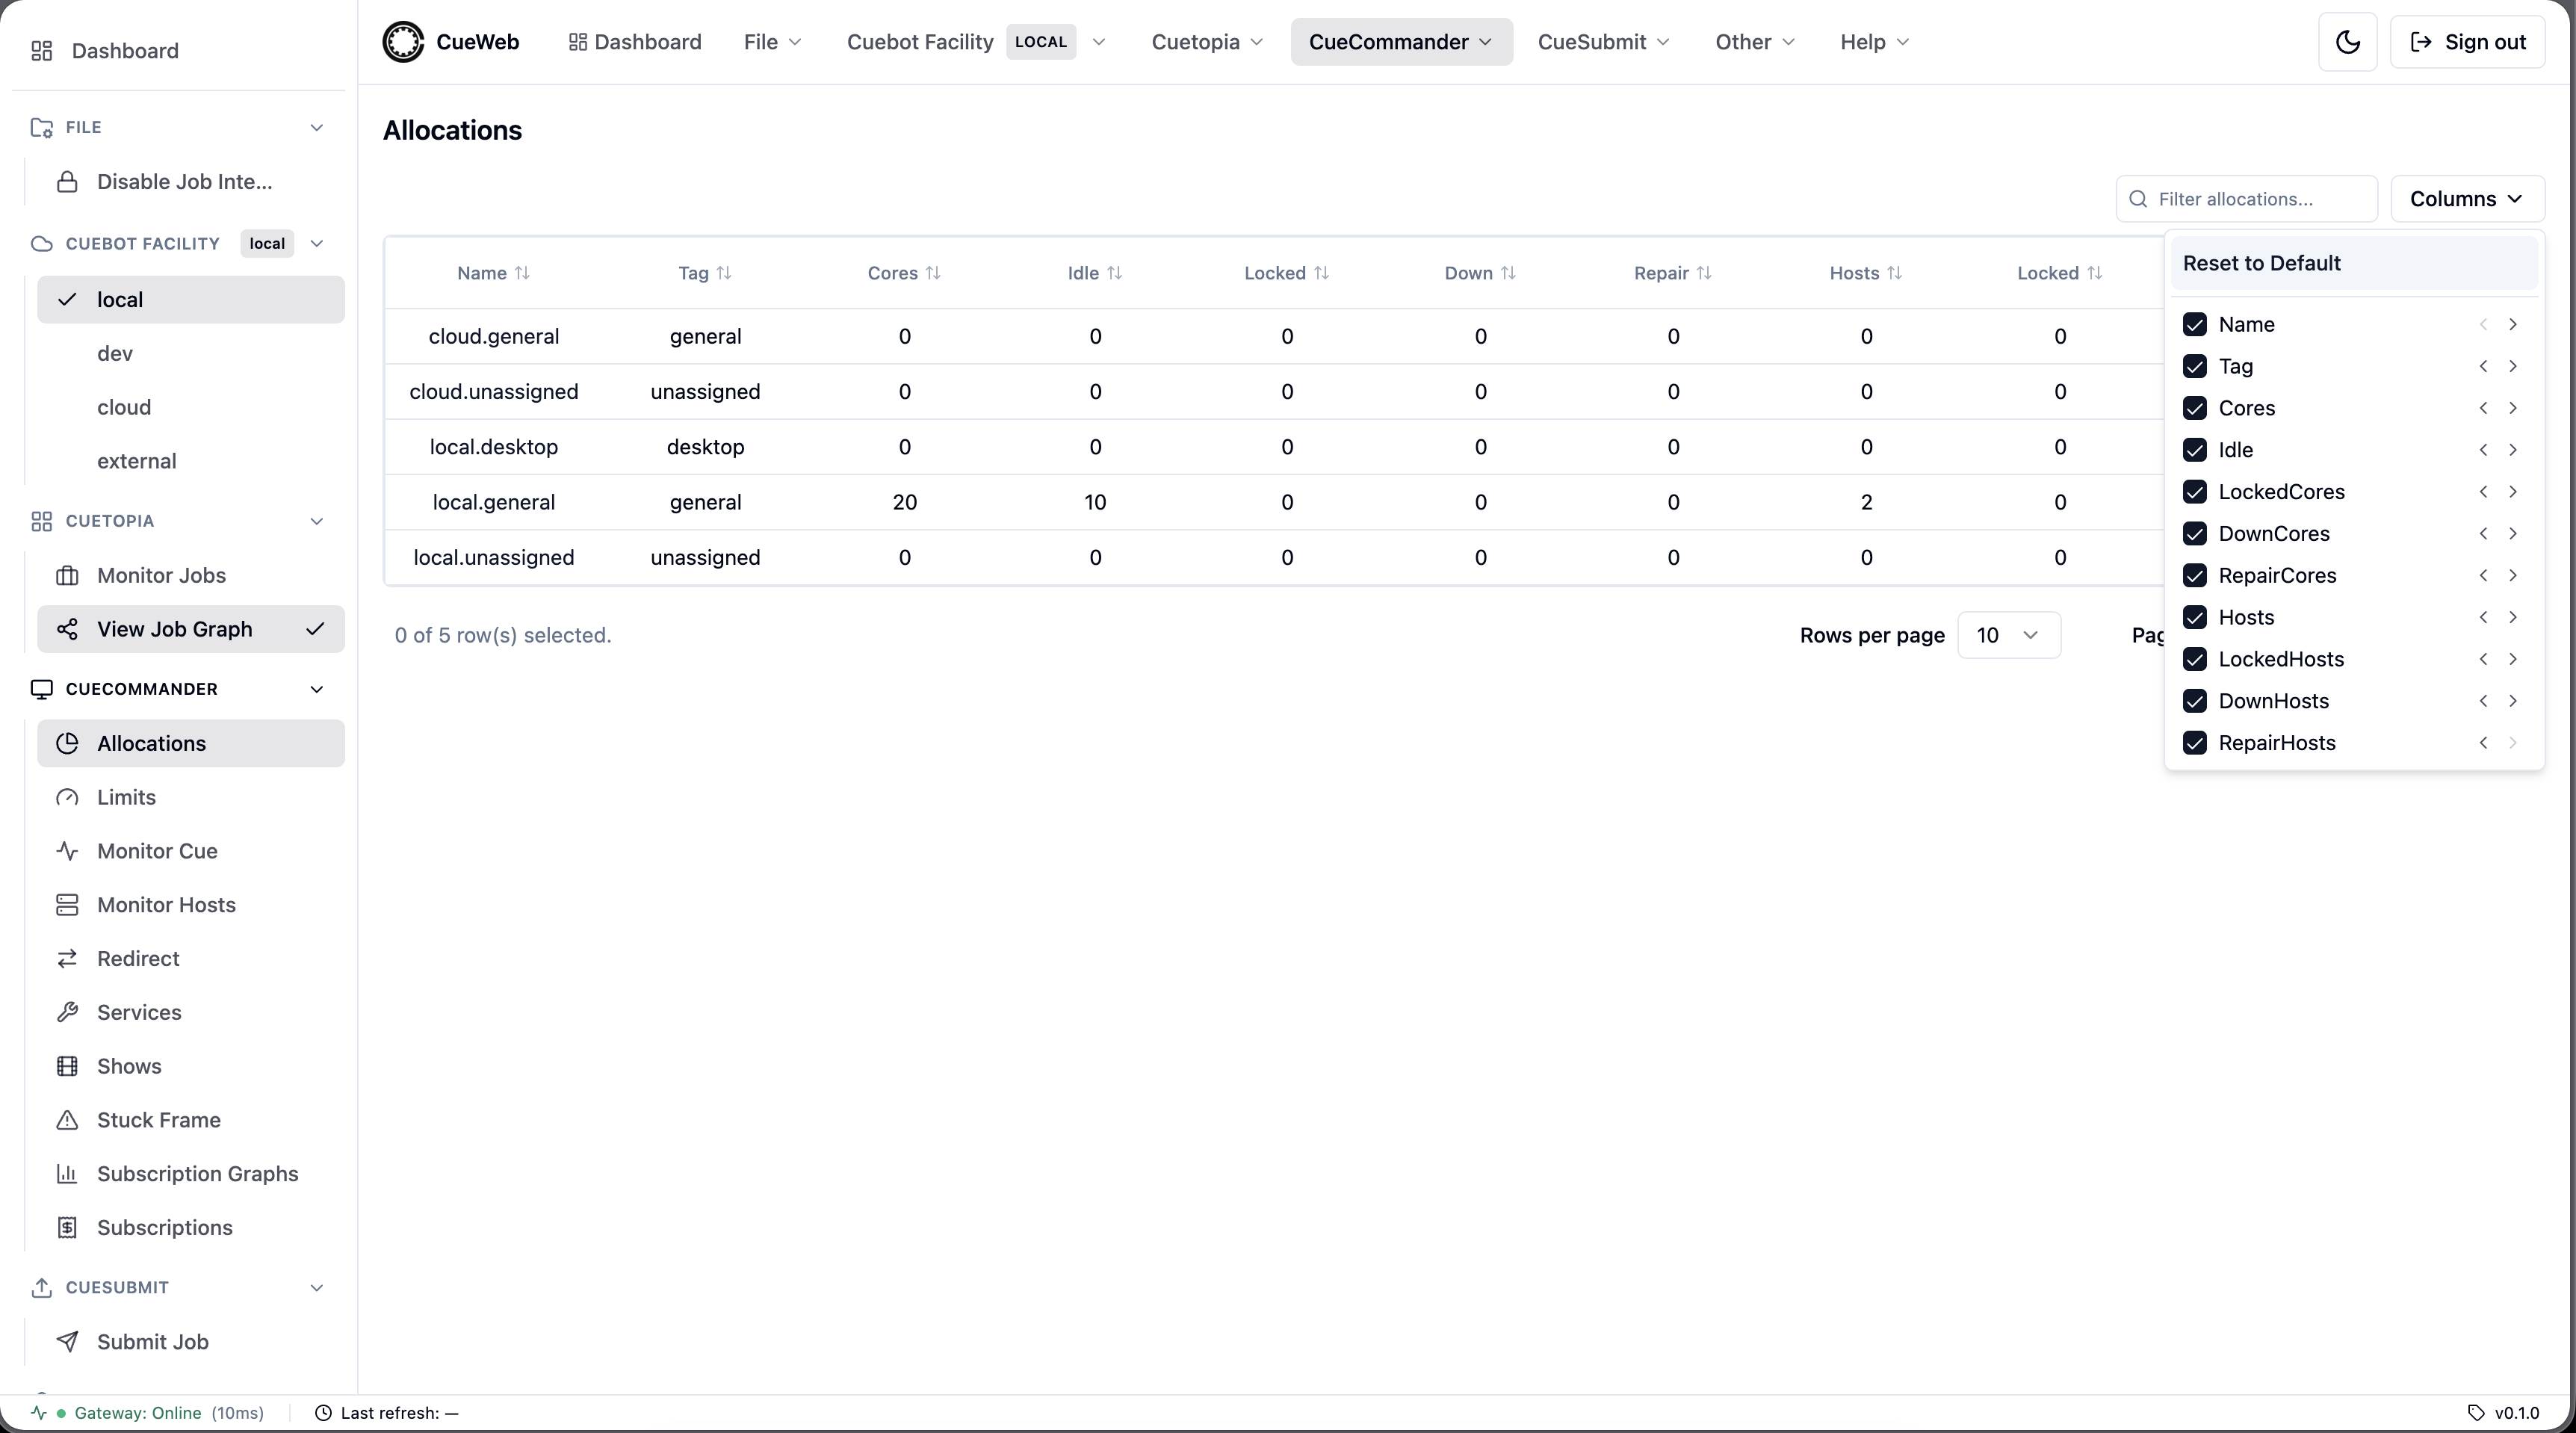This screenshot has height=1433, width=2576.
Task: Open the File menu in top bar
Action: coord(772,42)
